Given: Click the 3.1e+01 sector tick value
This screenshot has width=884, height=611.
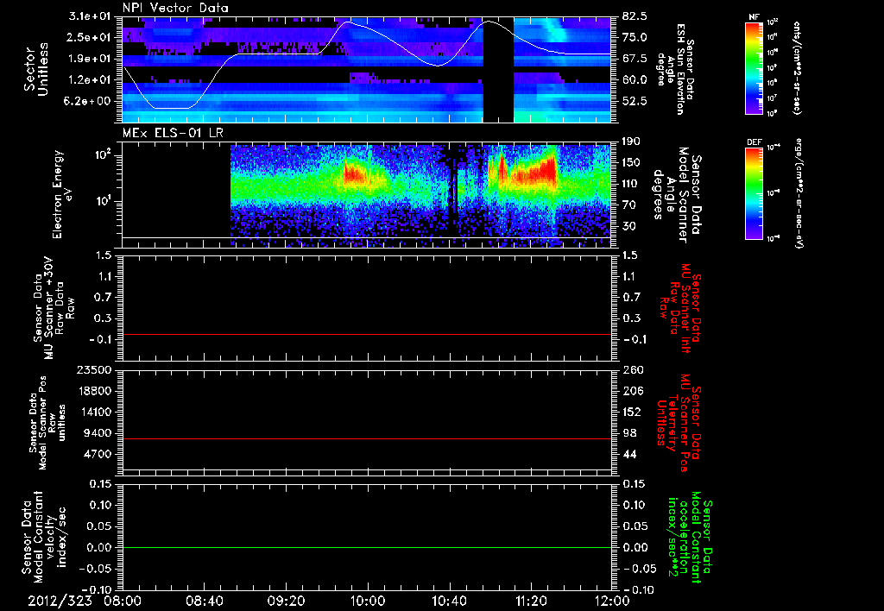Looking at the screenshot, I should [90, 17].
